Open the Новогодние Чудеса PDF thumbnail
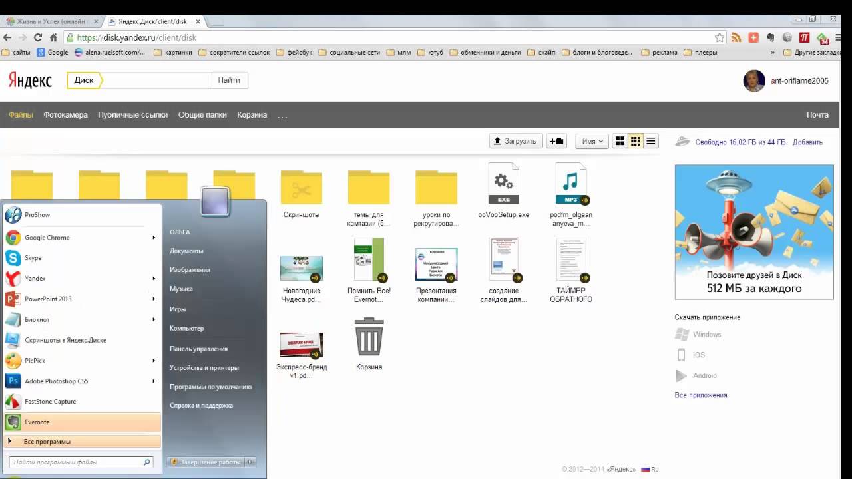 coord(302,269)
